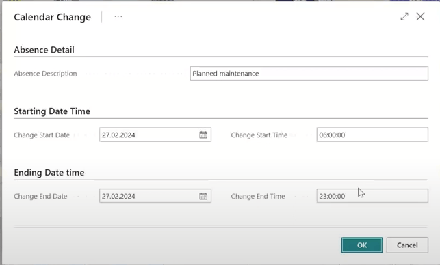Image resolution: width=440 pixels, height=265 pixels.
Task: Click the Change Start Date label
Action: (x=42, y=135)
